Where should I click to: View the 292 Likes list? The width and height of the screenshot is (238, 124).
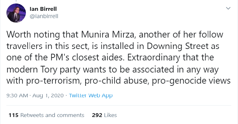104,115
